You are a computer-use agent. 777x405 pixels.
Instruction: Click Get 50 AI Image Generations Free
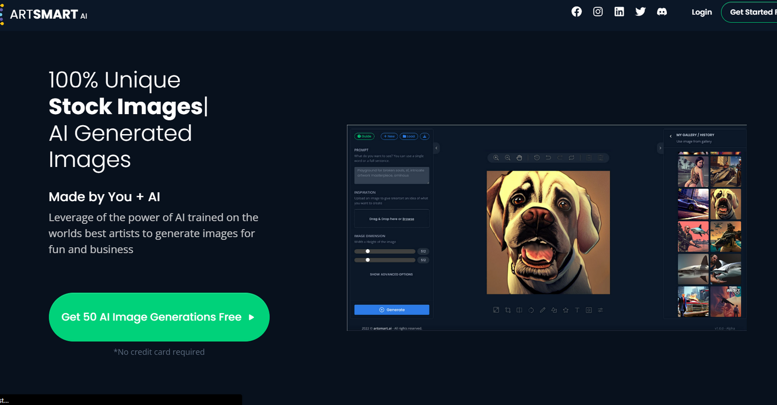pyautogui.click(x=159, y=317)
